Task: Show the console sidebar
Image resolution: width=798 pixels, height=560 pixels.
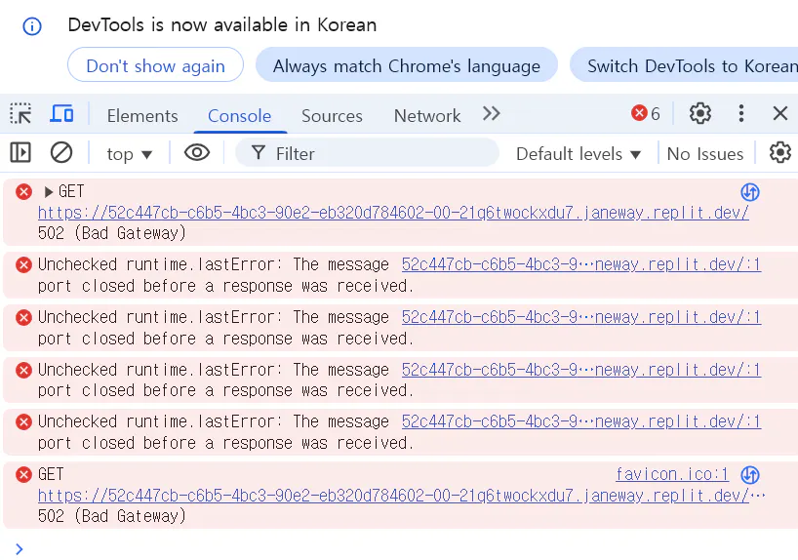Action: [20, 153]
